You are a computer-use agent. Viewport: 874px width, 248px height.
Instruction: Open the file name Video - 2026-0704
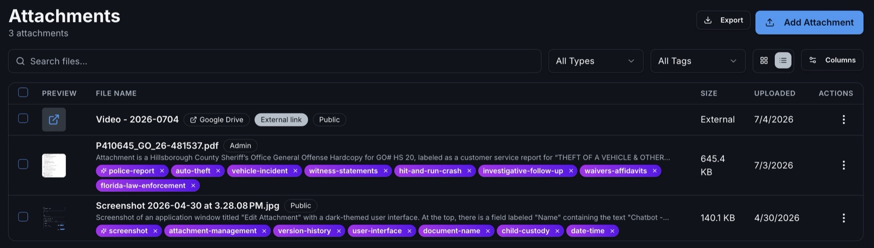tap(137, 119)
